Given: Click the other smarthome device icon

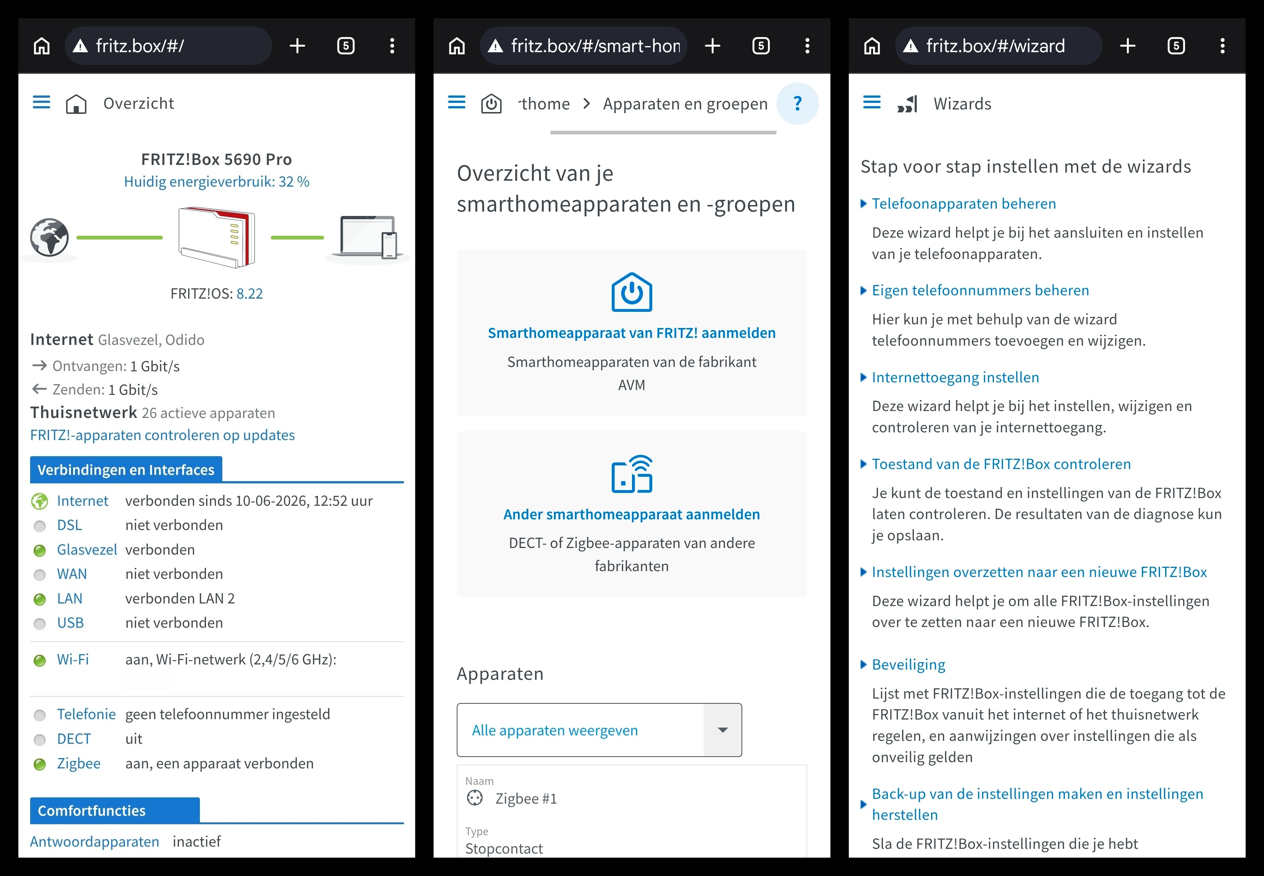Looking at the screenshot, I should click(x=632, y=474).
